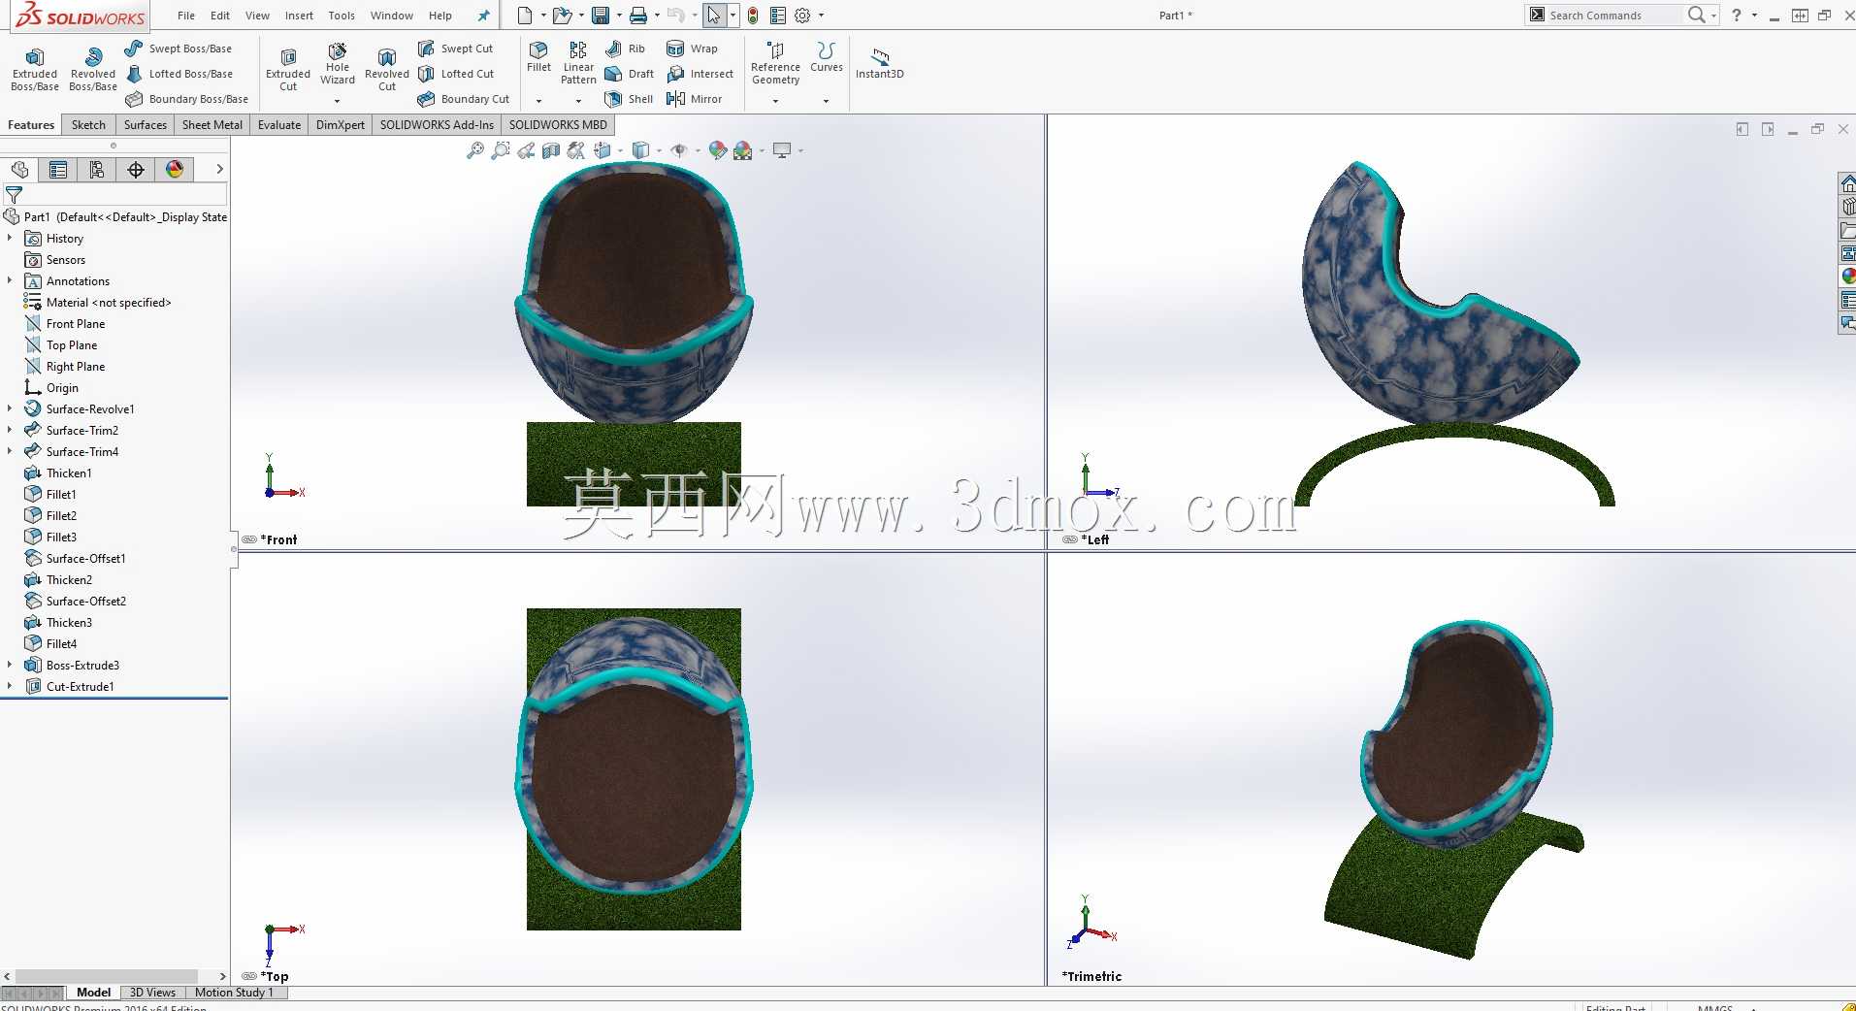
Task: Open the Curves tool
Action: tap(827, 57)
